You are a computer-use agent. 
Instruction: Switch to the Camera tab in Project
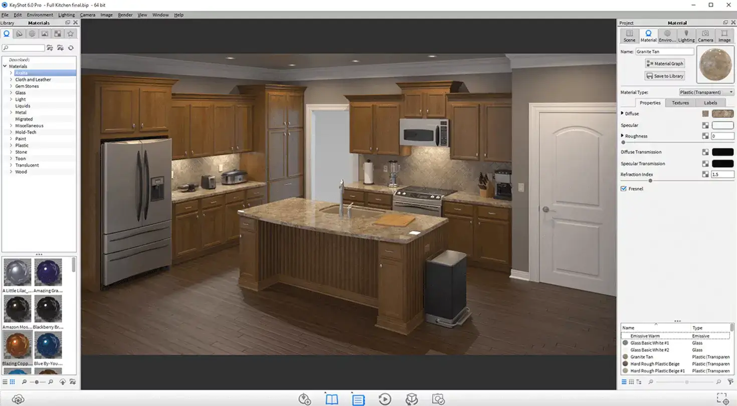pos(705,36)
